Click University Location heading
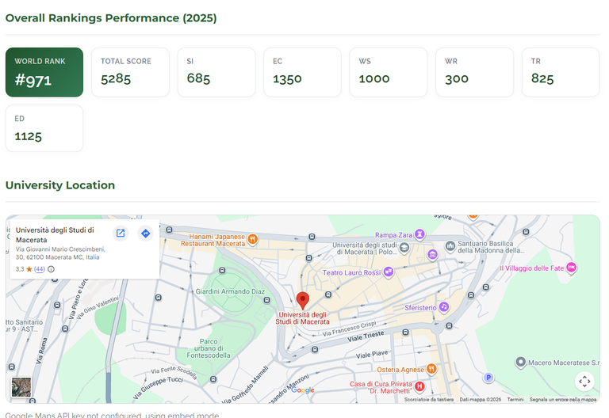Screen dimensions: 609x418 pos(60,185)
